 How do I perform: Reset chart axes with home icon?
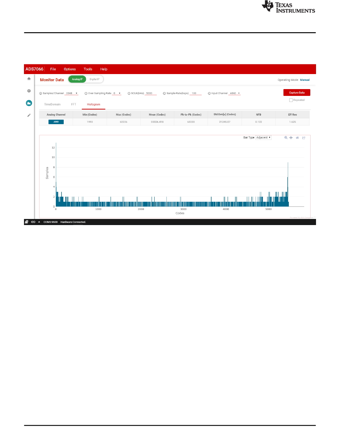click(x=297, y=137)
